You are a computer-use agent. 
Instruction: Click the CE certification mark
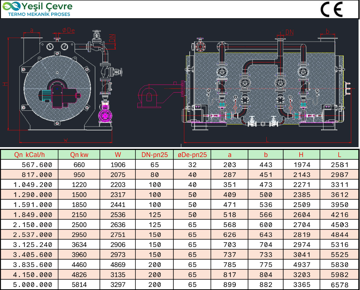[331, 9]
